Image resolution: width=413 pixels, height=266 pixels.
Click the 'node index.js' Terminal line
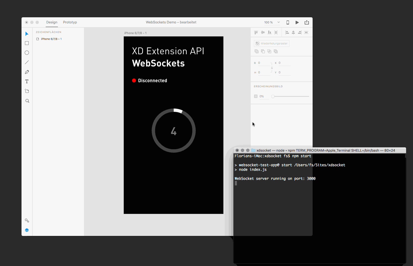(x=251, y=170)
